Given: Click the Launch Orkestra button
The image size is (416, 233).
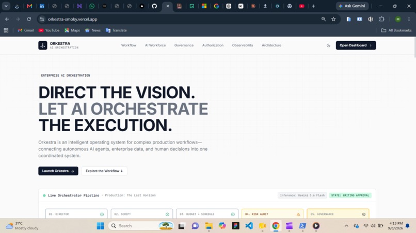Looking at the screenshot, I should [x=58, y=171].
